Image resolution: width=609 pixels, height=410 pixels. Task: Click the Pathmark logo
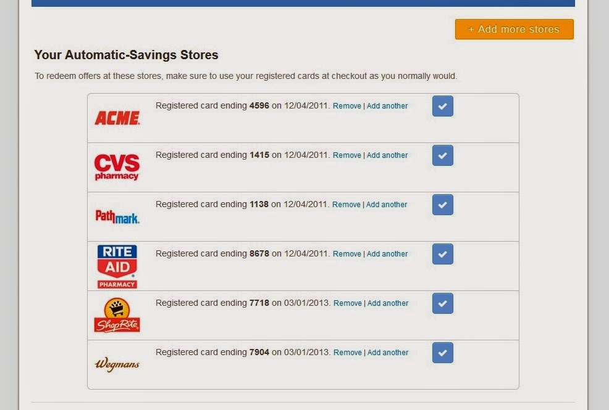[x=117, y=216]
